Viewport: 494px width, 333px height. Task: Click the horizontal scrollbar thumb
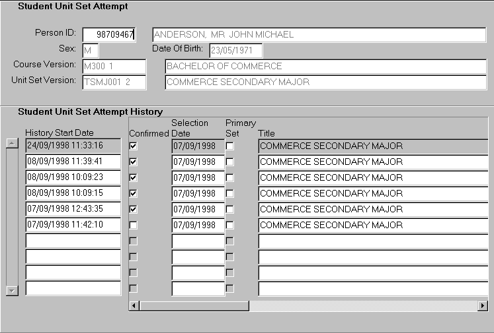click(x=193, y=306)
